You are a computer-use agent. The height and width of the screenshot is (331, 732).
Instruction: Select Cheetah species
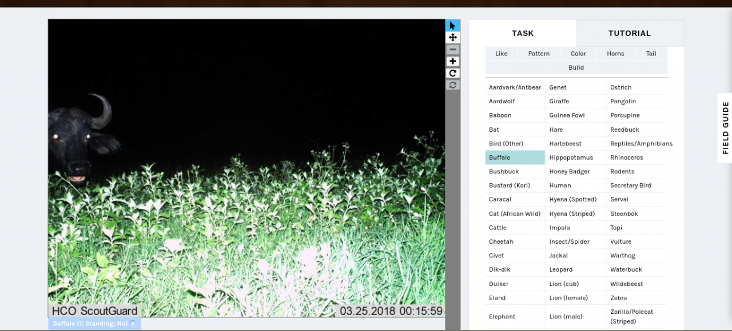515,241
